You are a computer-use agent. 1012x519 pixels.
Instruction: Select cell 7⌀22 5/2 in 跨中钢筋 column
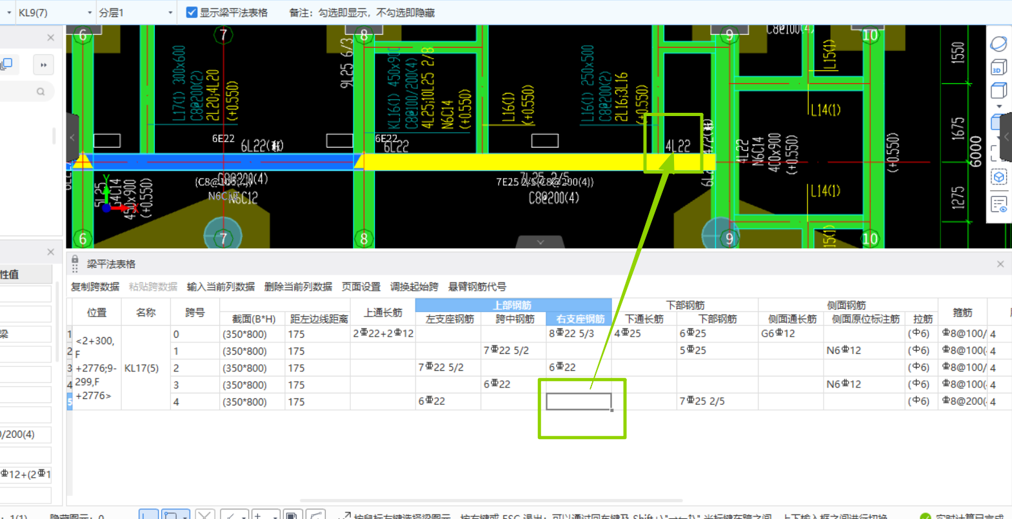coord(513,351)
